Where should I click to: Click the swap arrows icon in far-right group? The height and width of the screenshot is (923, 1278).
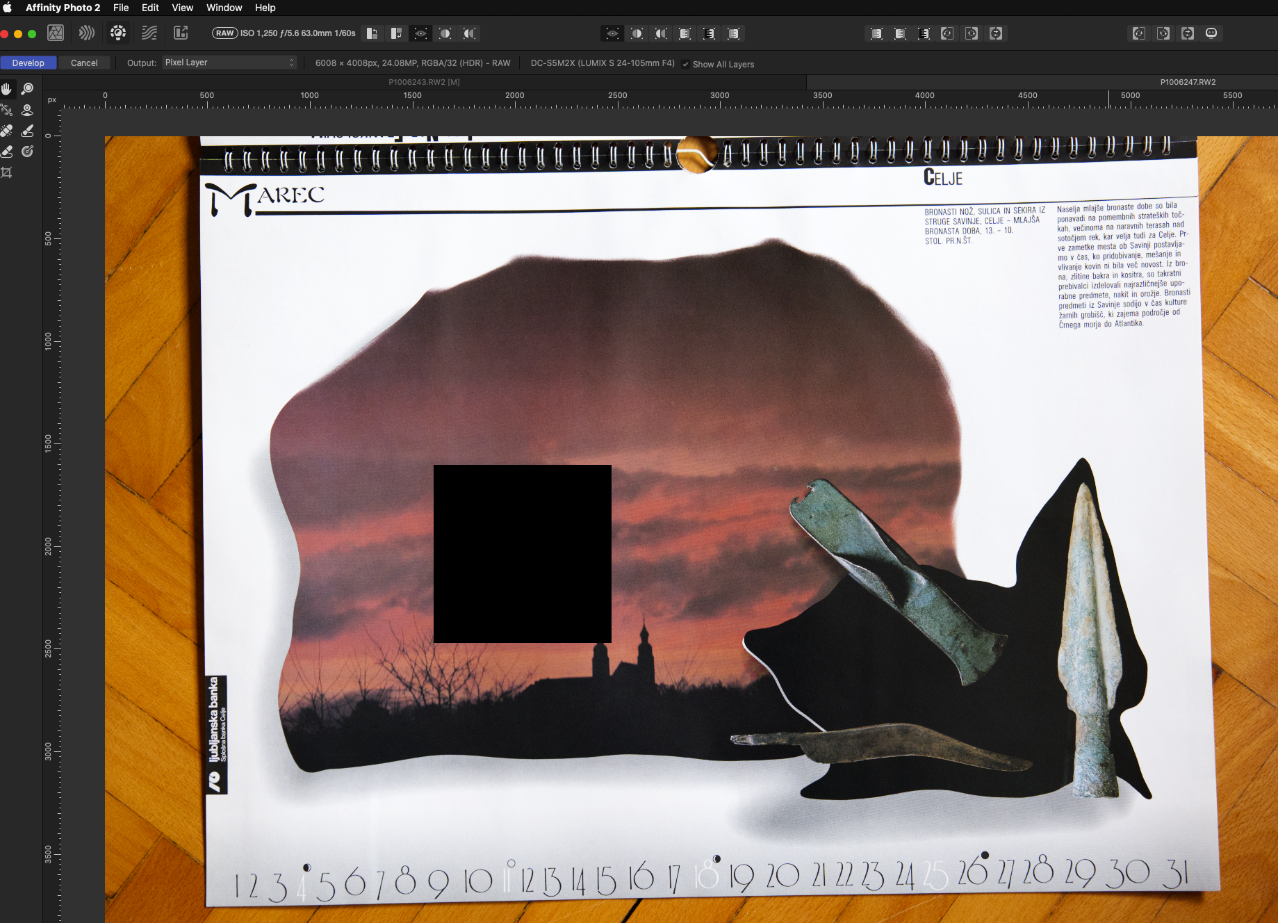click(x=1188, y=33)
